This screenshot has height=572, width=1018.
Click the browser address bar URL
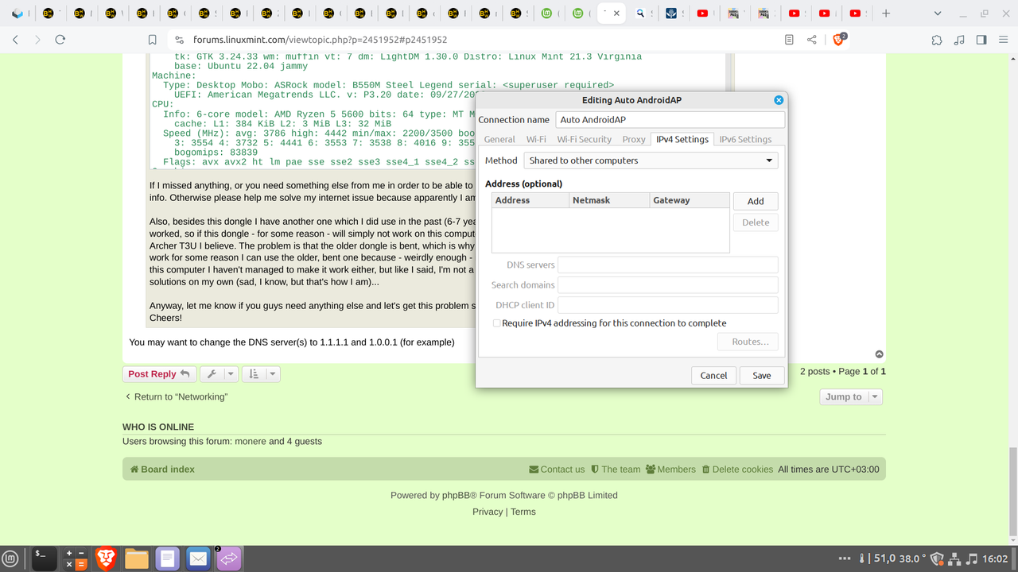pos(320,40)
